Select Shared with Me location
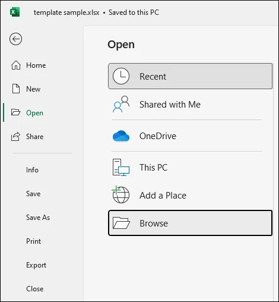 190,105
